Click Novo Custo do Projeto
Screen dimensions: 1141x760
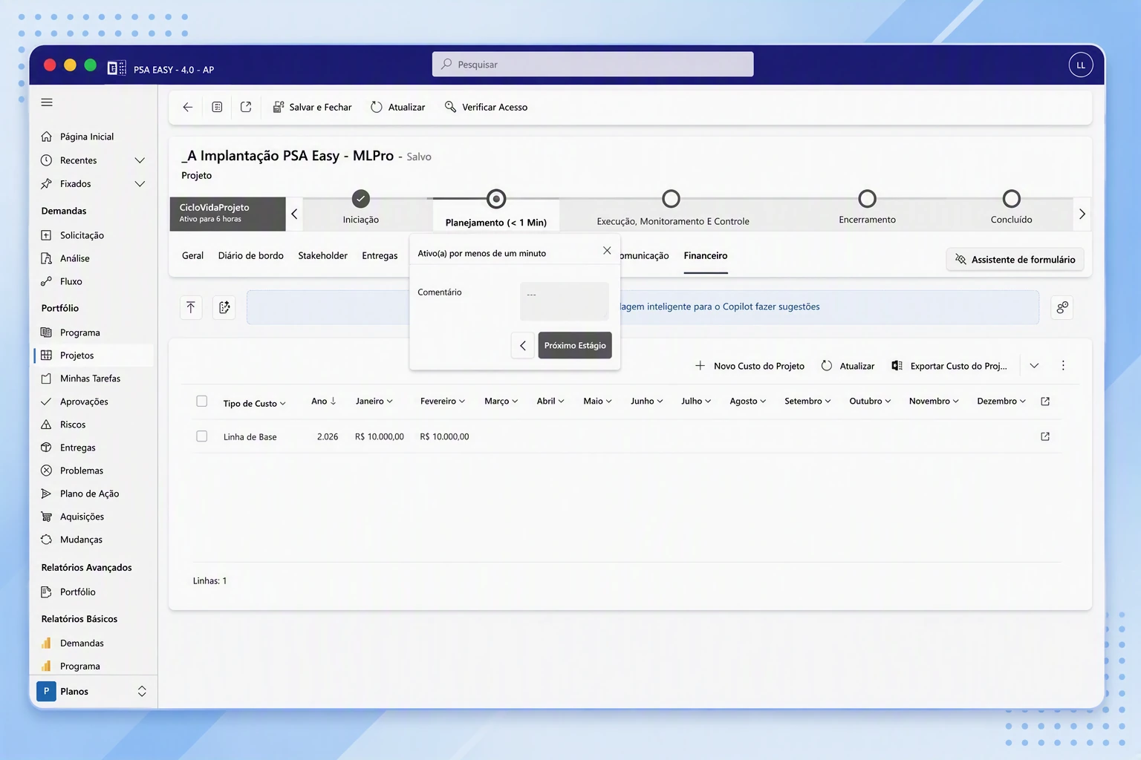point(750,366)
